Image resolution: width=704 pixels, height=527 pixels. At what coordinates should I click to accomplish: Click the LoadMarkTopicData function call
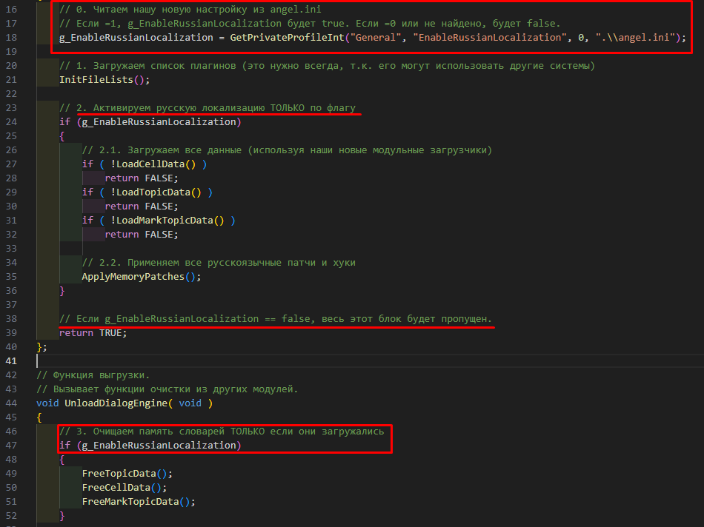pos(170,221)
